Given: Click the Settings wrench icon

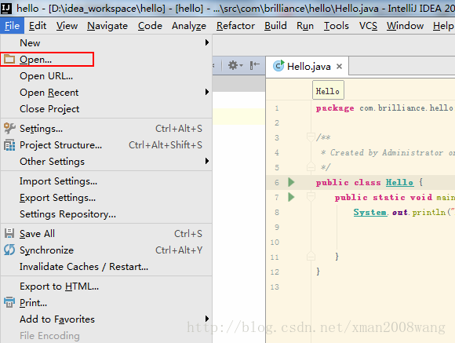Looking at the screenshot, I should point(9,129).
